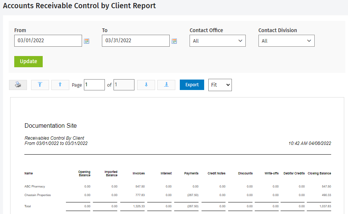
Task: Click the green Update button
Action: pyautogui.click(x=28, y=62)
